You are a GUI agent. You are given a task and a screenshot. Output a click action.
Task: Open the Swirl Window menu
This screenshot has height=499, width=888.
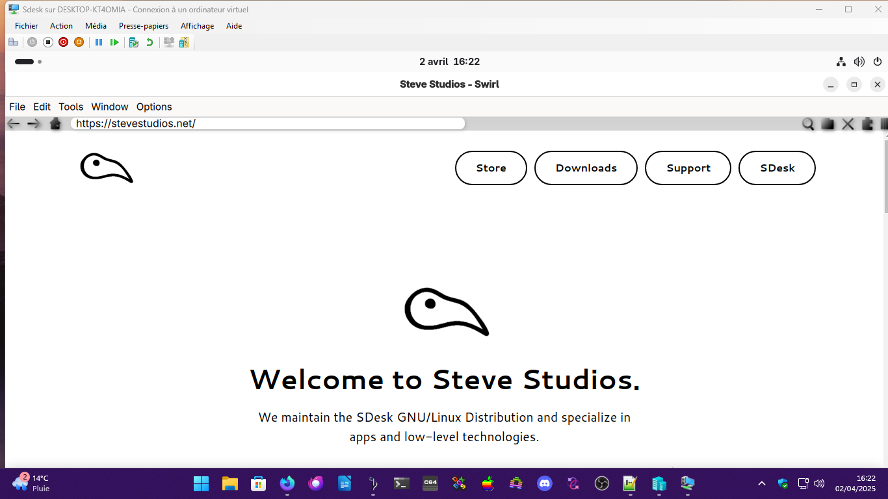[110, 107]
